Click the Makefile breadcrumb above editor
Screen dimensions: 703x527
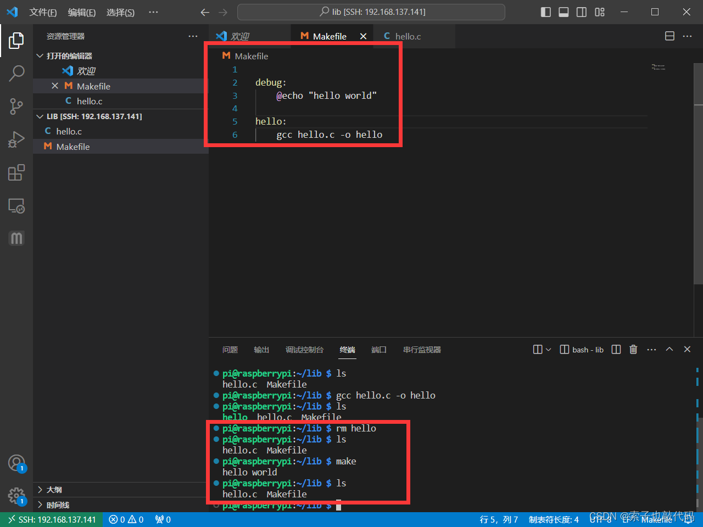[x=246, y=56]
